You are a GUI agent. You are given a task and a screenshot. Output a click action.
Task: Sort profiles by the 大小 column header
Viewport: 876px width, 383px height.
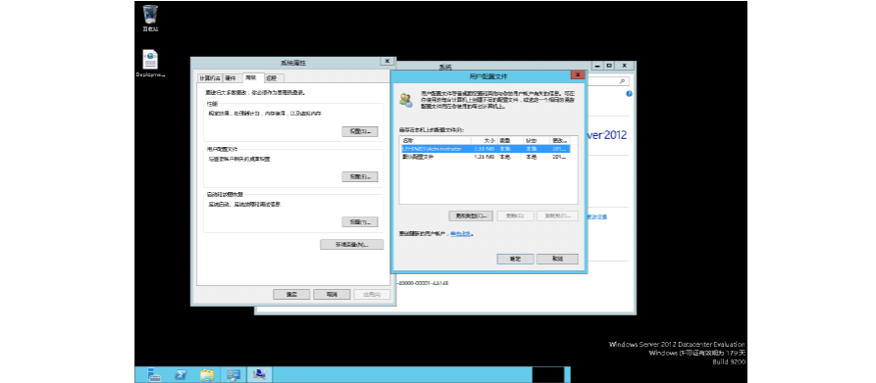[x=482, y=140]
